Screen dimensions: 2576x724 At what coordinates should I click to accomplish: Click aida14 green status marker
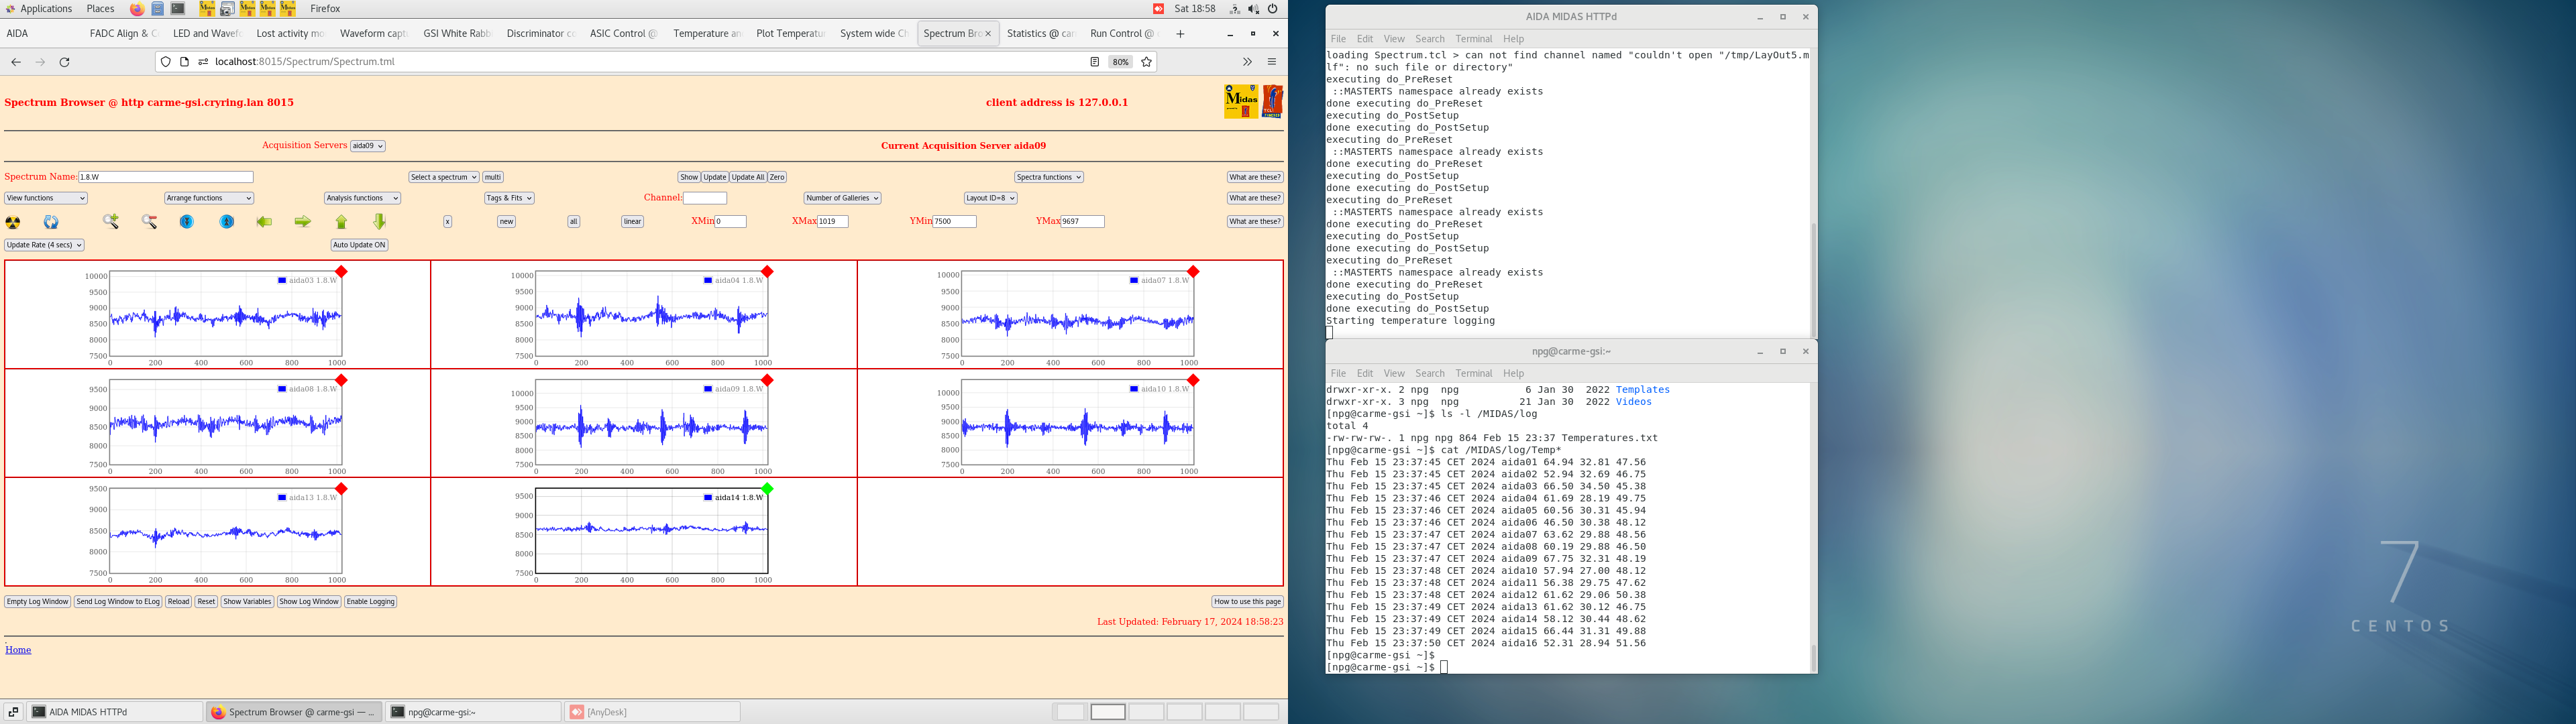767,489
